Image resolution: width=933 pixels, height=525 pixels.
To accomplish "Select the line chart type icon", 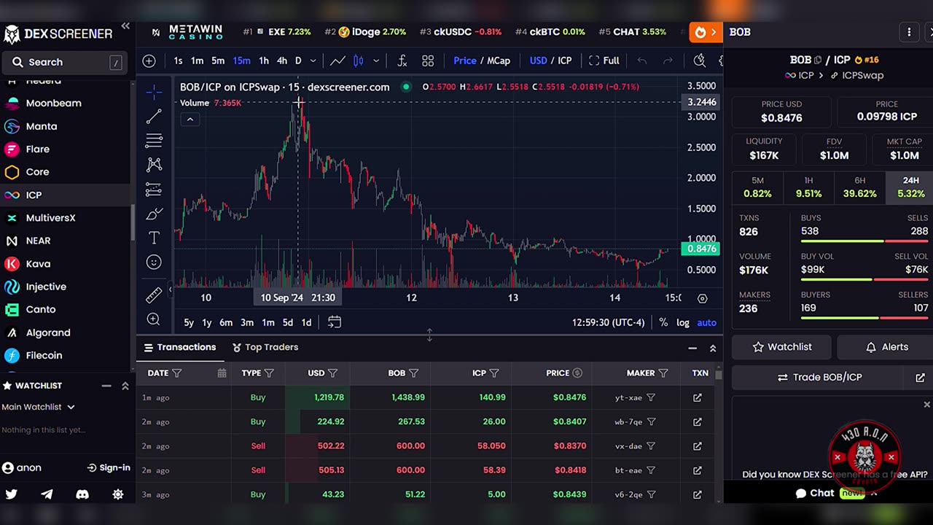I will click(337, 61).
